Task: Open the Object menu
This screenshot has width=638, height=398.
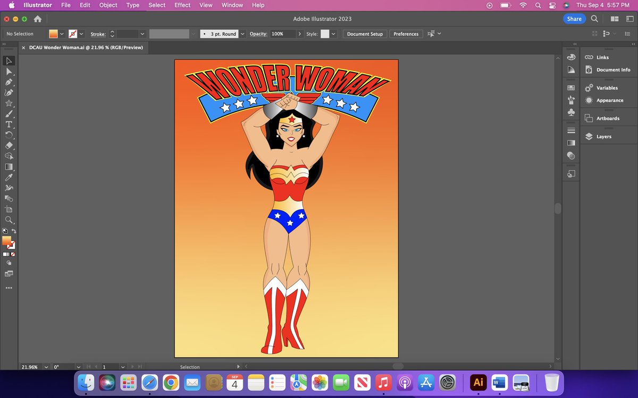Action: click(x=108, y=5)
